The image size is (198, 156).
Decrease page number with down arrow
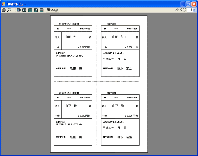pyautogui.click(x=194, y=11)
